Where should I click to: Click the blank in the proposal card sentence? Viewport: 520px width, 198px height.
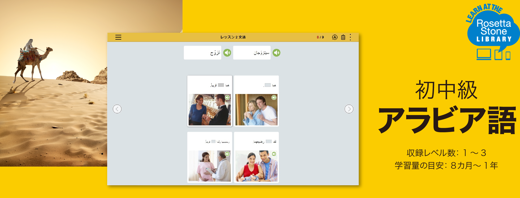coord(221,85)
